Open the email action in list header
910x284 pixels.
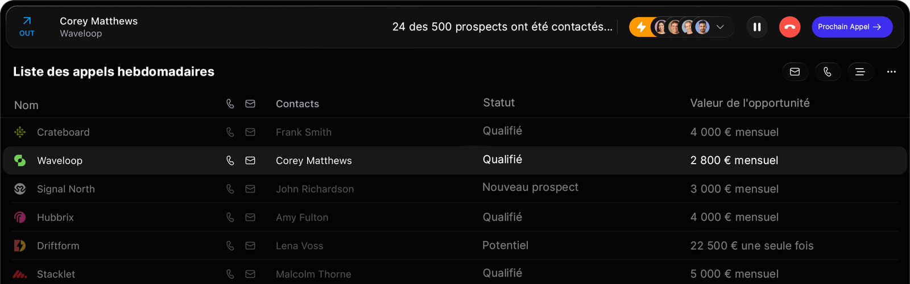pyautogui.click(x=795, y=72)
